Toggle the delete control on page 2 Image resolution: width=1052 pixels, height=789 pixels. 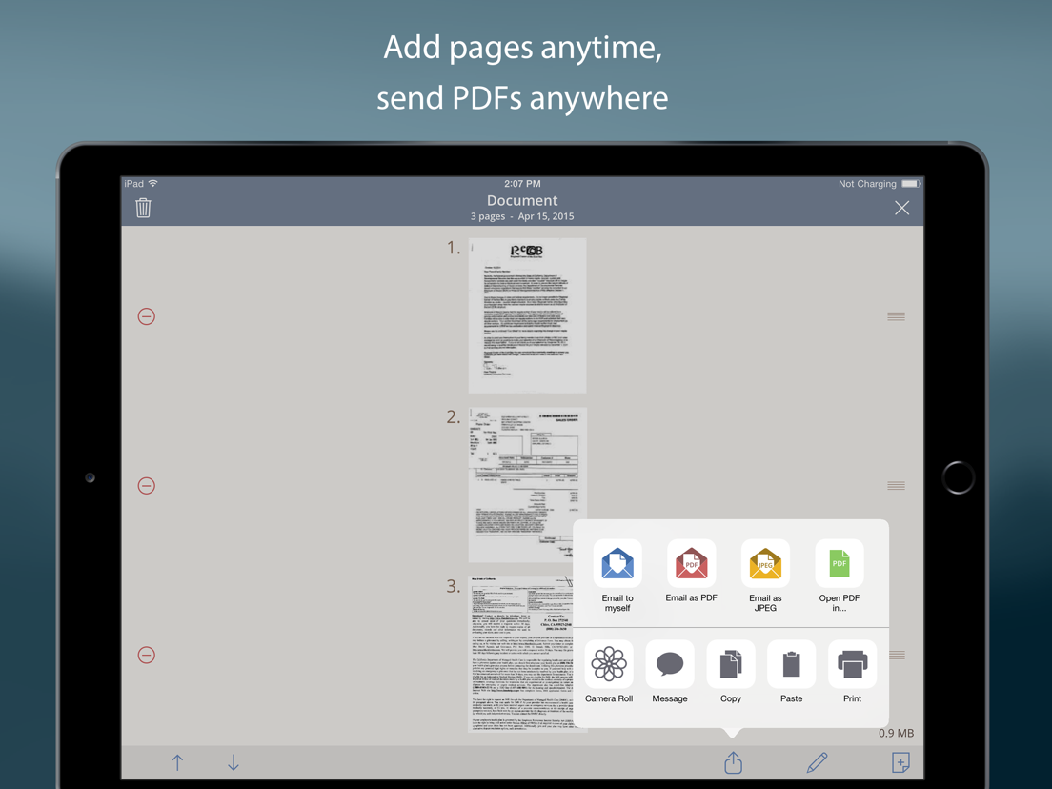(x=147, y=485)
